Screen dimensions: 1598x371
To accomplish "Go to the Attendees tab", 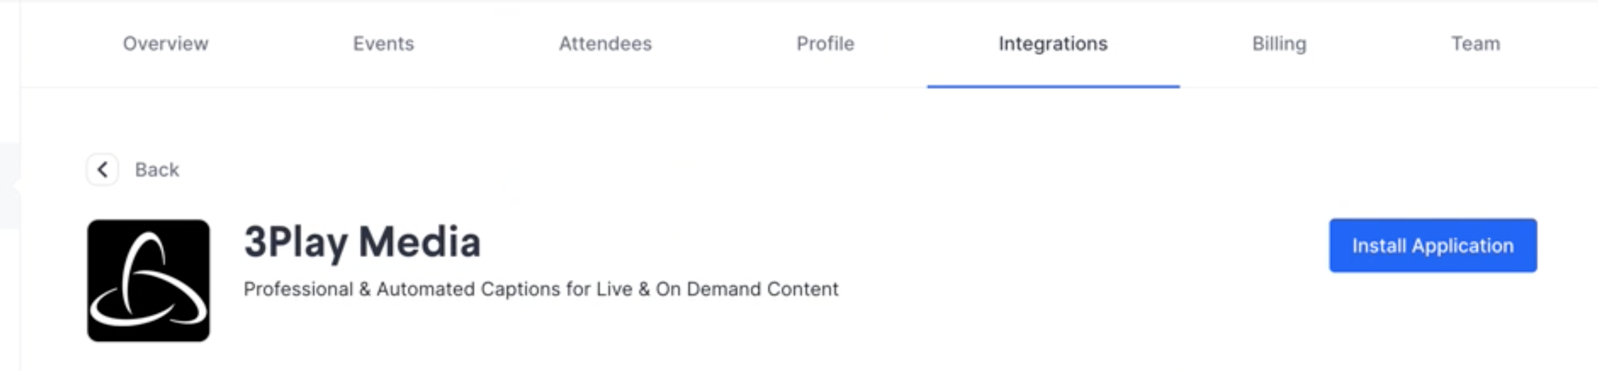I will click(x=605, y=43).
